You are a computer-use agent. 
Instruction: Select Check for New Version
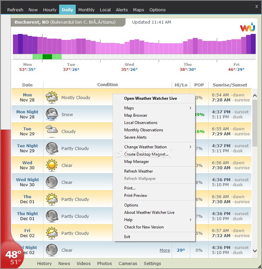(144, 227)
